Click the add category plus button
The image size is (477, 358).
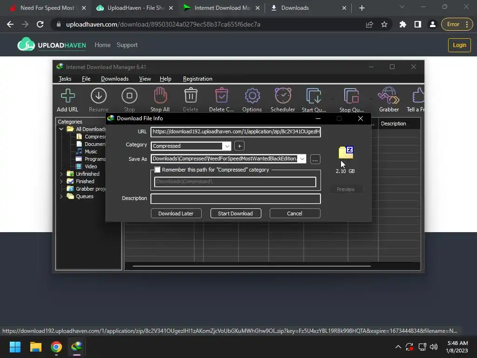coord(239,146)
